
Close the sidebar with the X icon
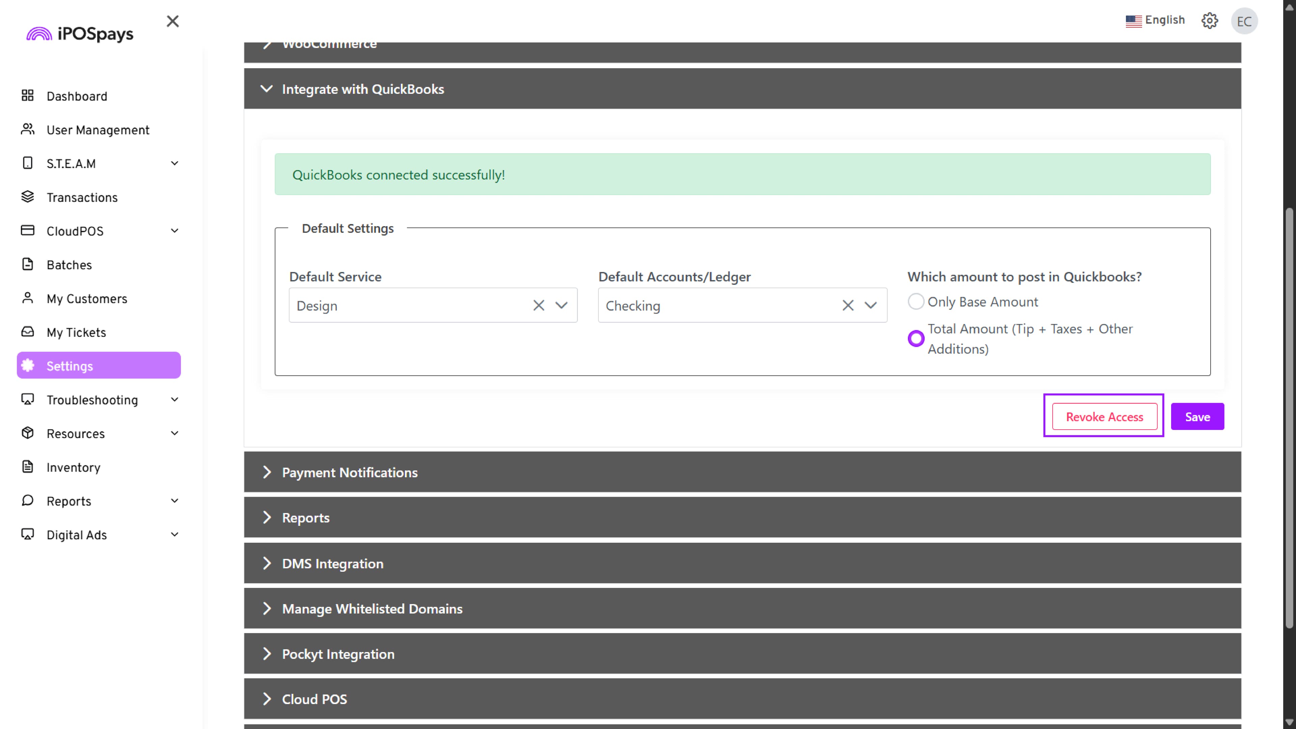[172, 21]
